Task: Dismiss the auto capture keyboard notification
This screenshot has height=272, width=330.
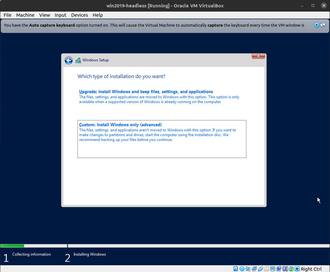Action: pos(316,25)
